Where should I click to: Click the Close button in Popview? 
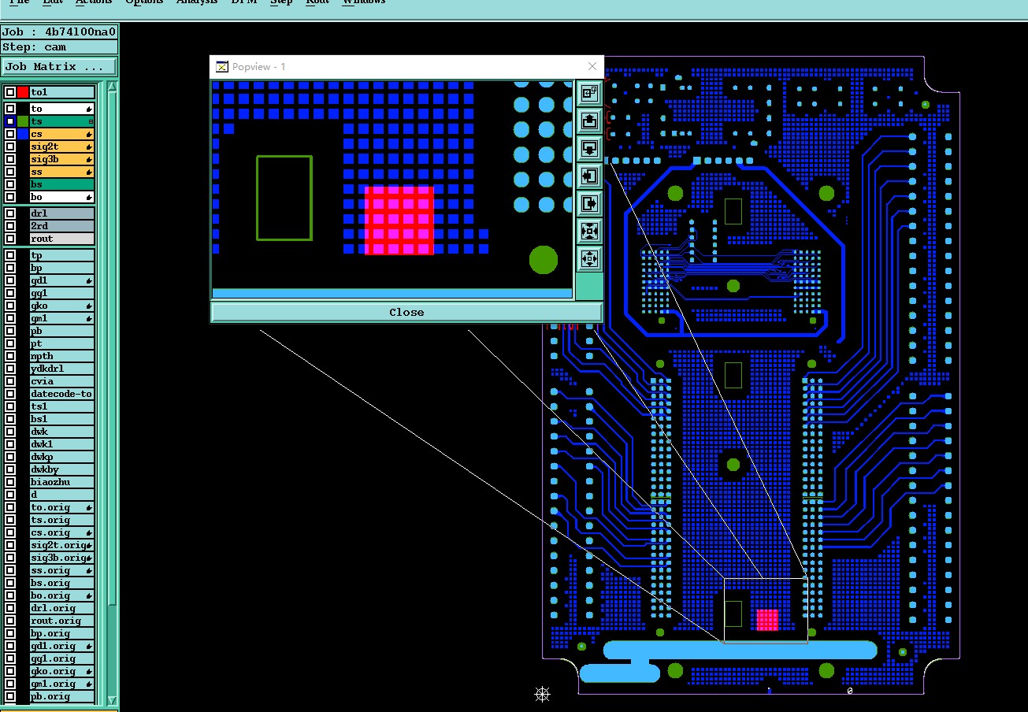pyautogui.click(x=406, y=312)
